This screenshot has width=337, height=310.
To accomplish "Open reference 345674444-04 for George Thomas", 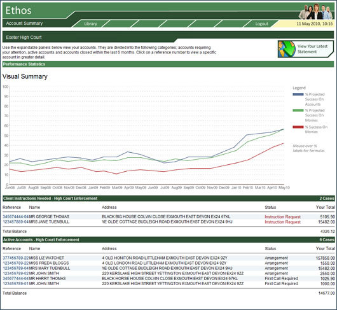I will tap(15, 216).
